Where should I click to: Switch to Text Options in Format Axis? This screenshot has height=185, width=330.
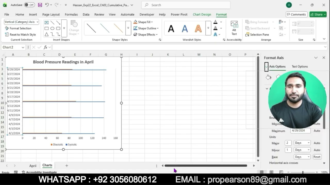pos(300,67)
